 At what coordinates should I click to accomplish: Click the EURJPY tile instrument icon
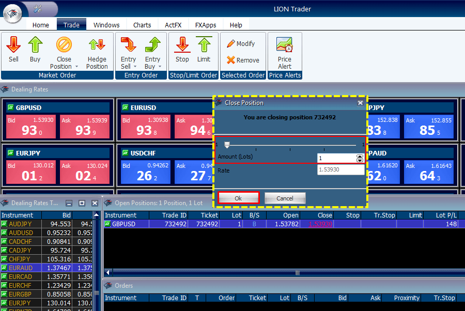tap(11, 153)
